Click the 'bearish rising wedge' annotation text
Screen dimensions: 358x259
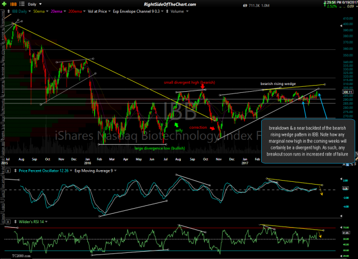(278, 84)
